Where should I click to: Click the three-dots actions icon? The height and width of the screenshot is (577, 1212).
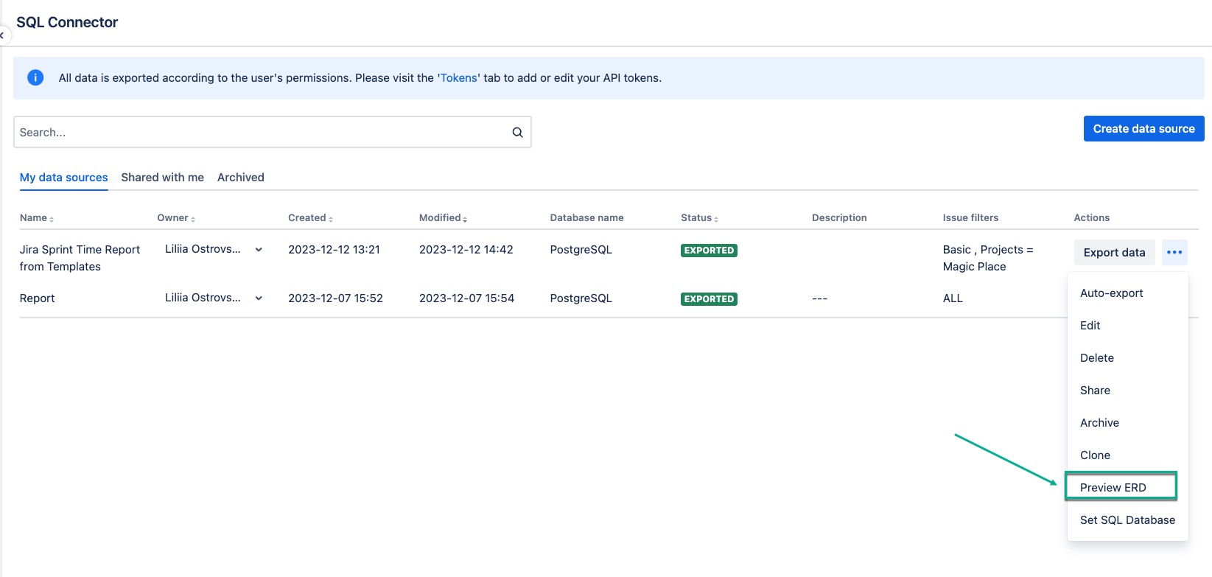1174,253
